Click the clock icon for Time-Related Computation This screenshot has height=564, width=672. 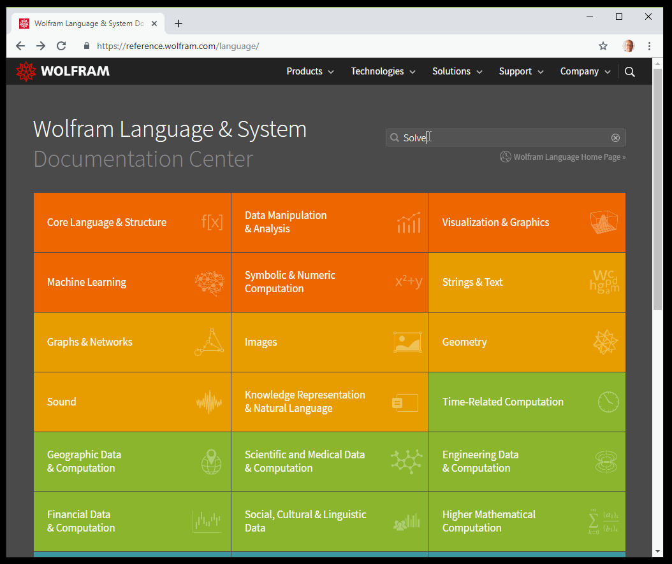(608, 402)
